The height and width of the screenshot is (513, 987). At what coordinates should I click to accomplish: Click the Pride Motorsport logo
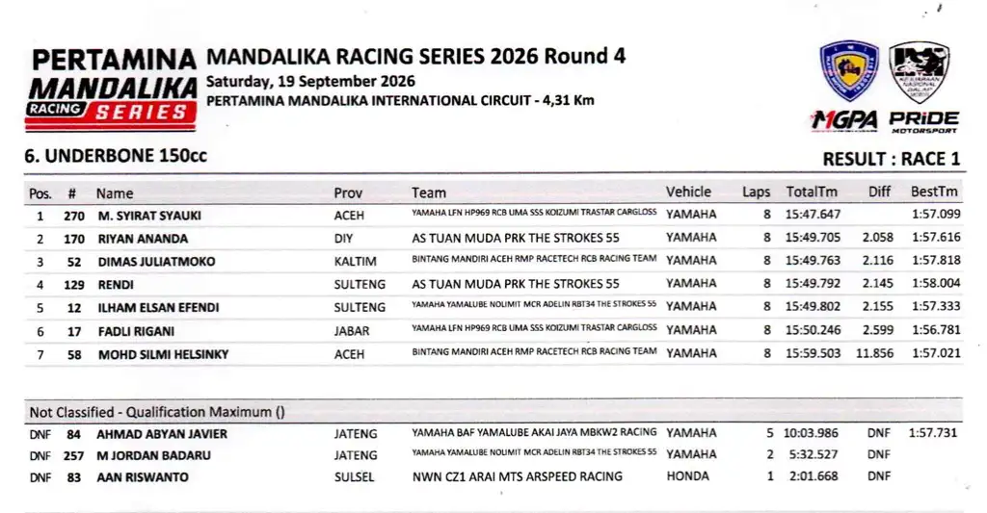pos(924,122)
